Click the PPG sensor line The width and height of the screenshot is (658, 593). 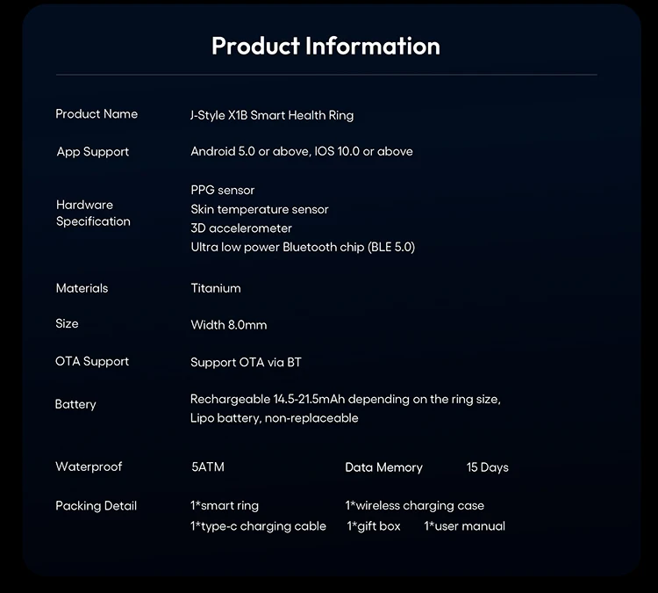223,191
